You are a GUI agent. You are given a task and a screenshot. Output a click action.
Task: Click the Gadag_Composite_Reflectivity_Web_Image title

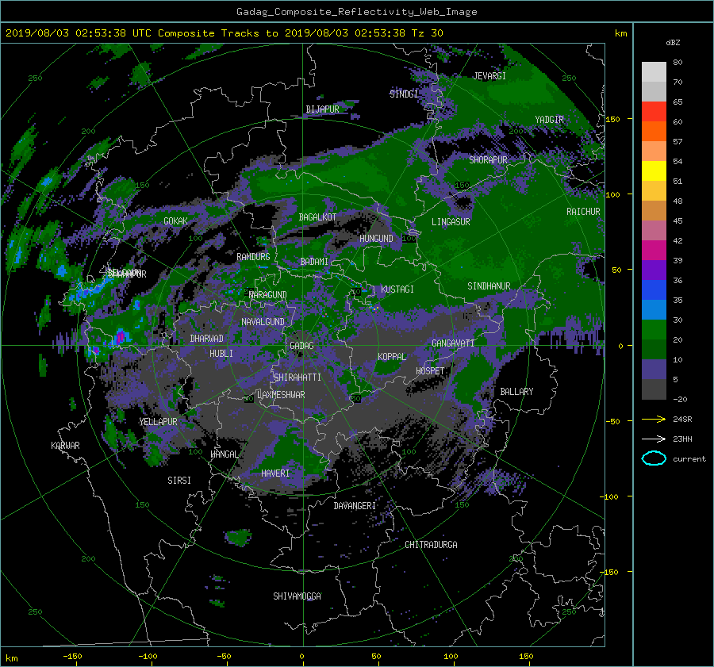click(356, 12)
